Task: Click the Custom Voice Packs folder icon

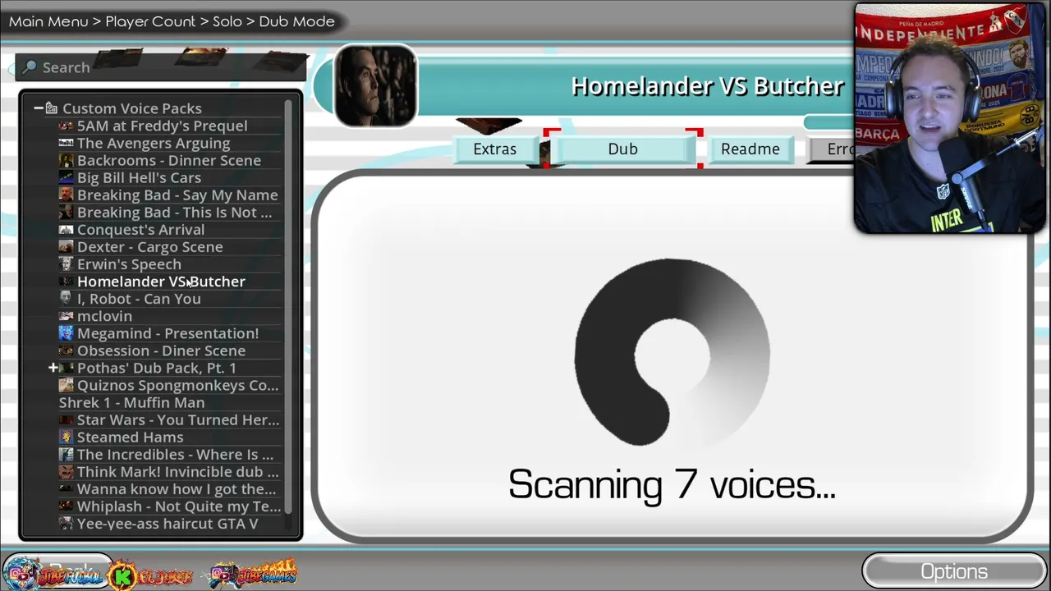Action: [52, 108]
